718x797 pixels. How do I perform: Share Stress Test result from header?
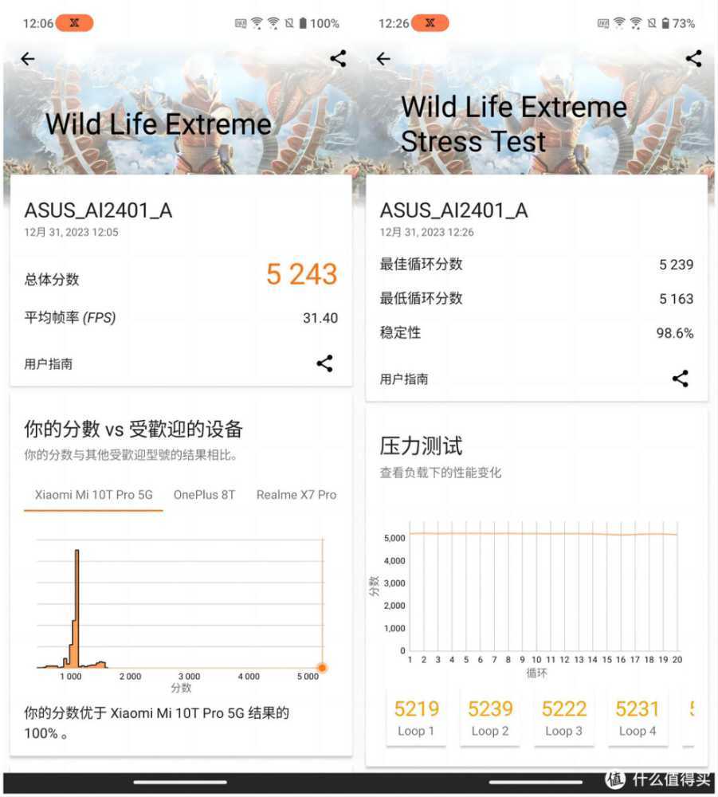(x=693, y=58)
